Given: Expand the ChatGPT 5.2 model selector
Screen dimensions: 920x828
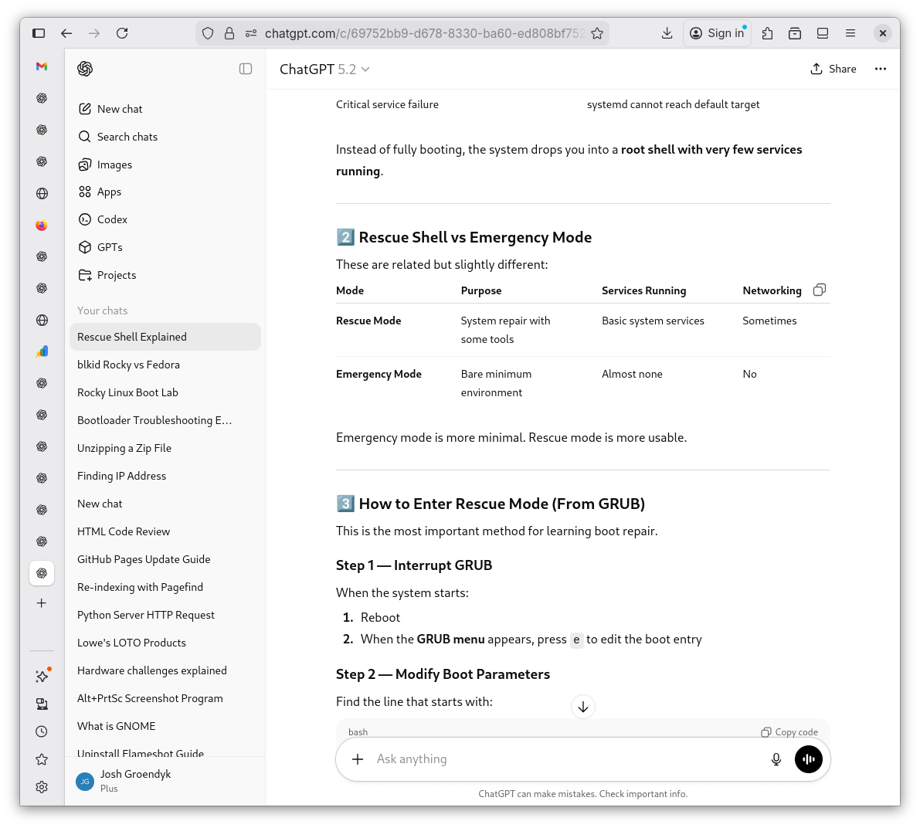Looking at the screenshot, I should click(x=324, y=70).
